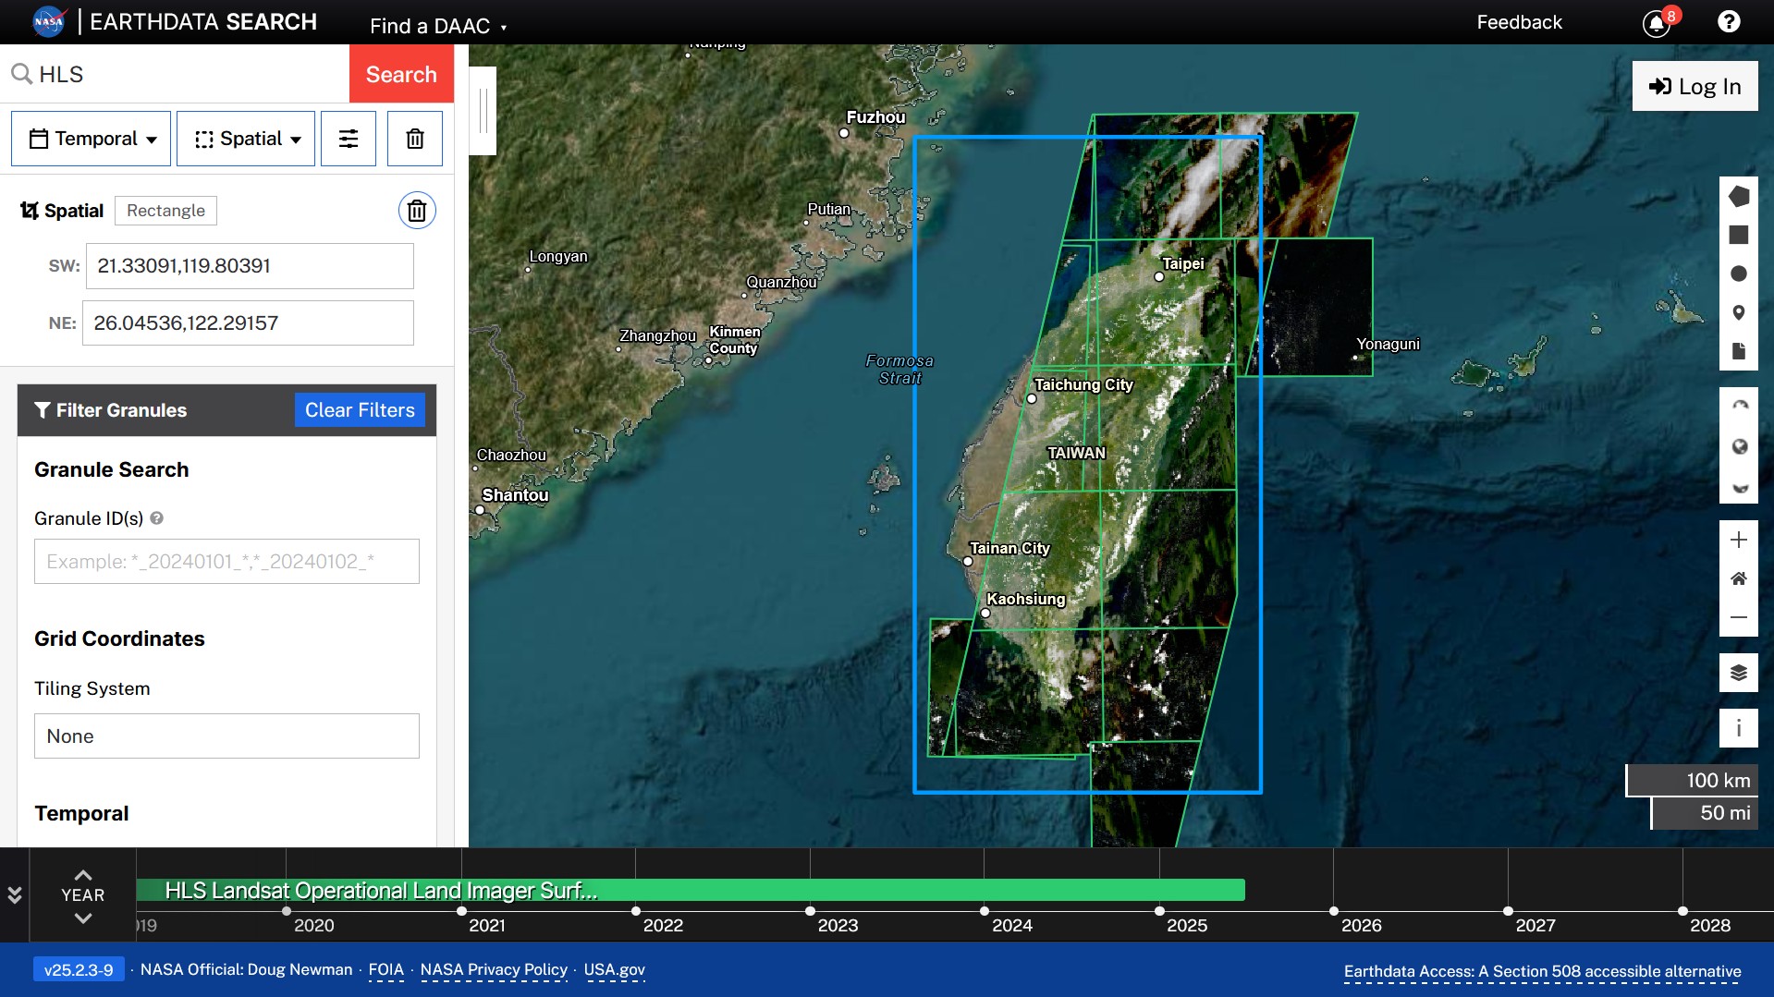
Task: Open the shapefile upload tool
Action: (x=1740, y=351)
